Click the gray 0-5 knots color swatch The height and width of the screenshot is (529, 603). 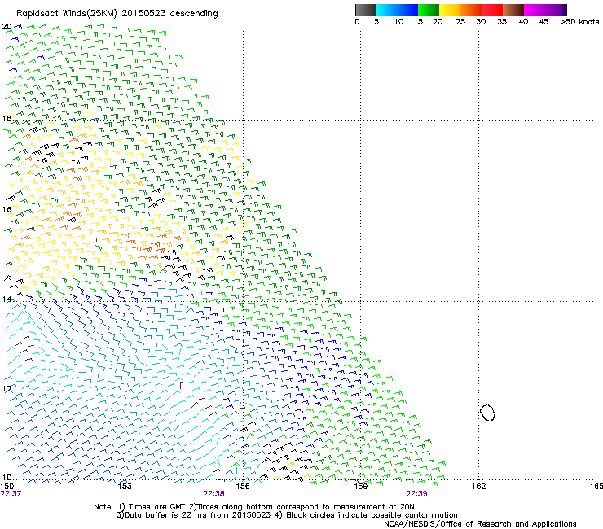365,10
